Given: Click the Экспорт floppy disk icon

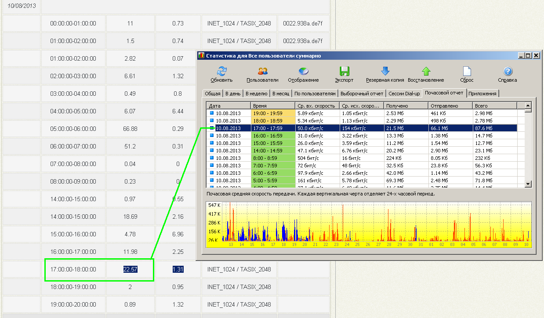Looking at the screenshot, I should click(344, 71).
